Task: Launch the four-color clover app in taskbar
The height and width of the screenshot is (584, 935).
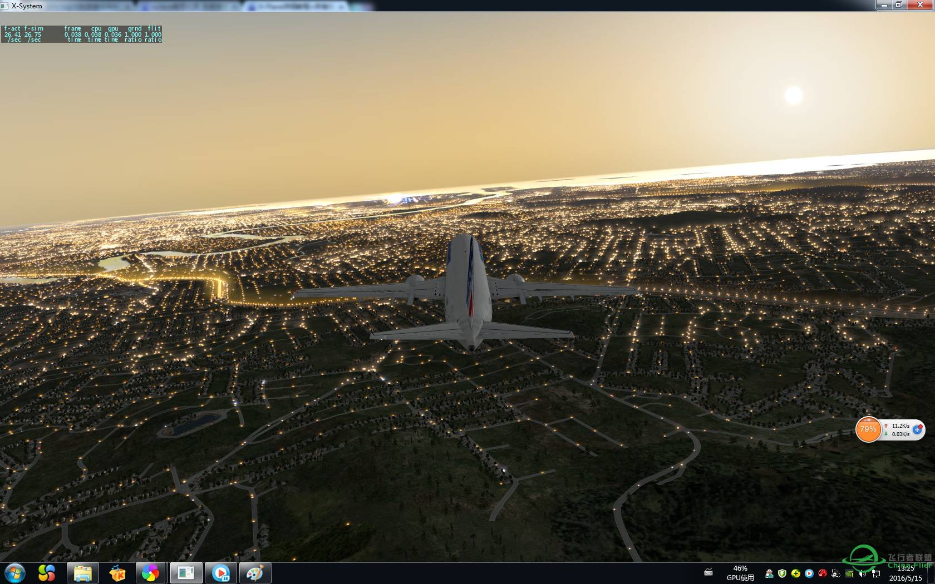Action: [46, 573]
